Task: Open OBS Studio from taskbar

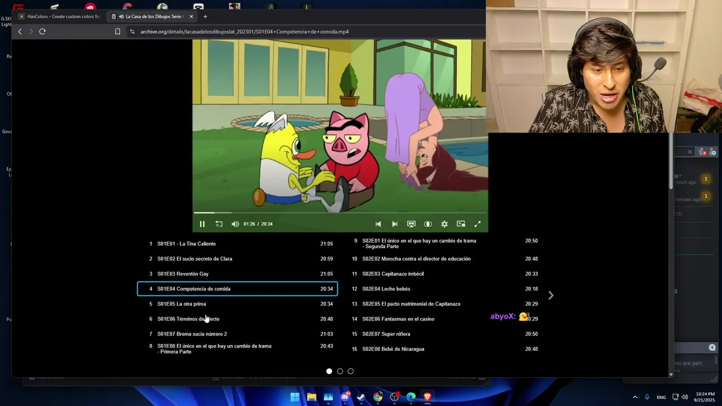Action: (394, 397)
